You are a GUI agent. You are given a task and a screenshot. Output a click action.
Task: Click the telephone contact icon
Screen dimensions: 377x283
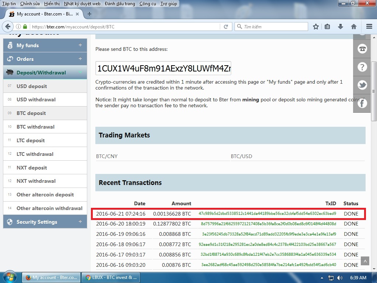(x=362, y=49)
